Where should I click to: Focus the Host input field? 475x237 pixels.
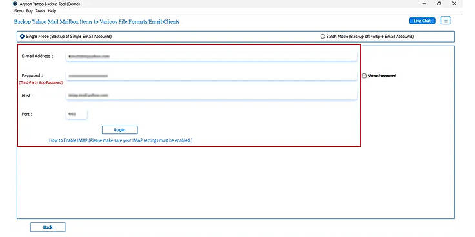[x=212, y=95]
